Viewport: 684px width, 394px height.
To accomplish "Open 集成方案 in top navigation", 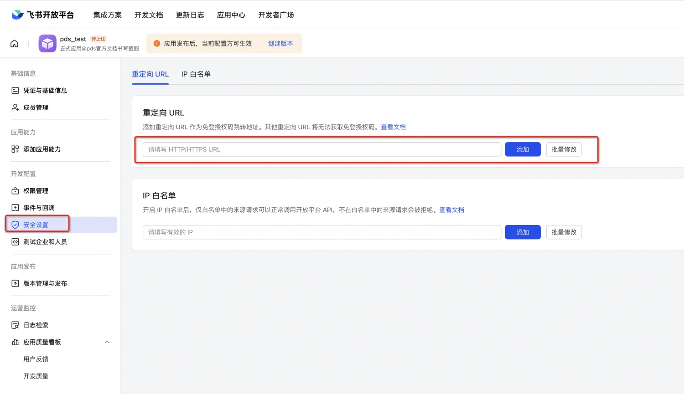I will pyautogui.click(x=108, y=15).
